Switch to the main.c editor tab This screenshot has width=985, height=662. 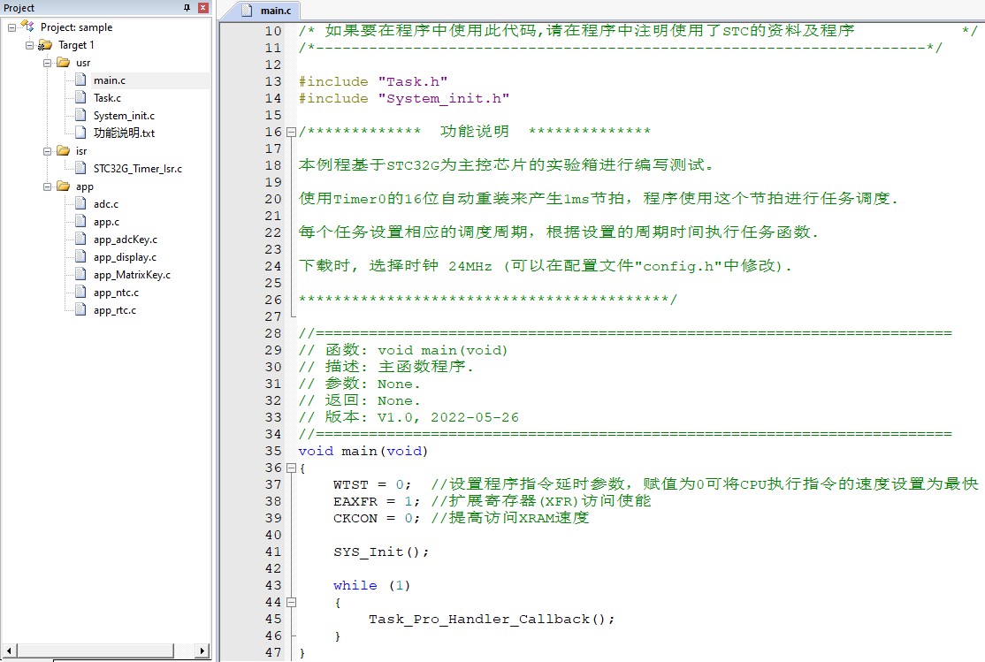(x=268, y=10)
